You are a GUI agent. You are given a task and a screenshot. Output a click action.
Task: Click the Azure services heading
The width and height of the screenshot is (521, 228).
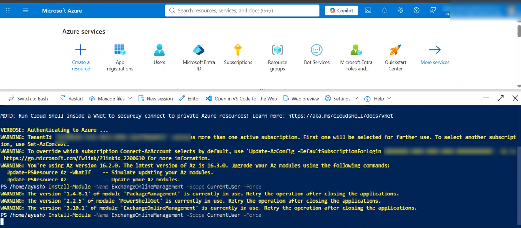[84, 32]
